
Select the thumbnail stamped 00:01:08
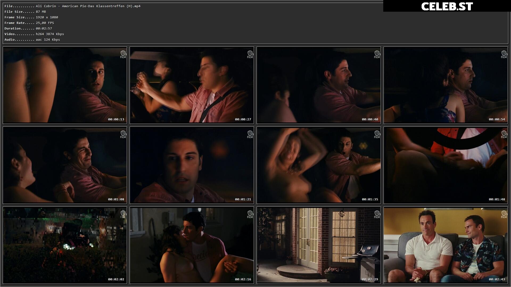(x=65, y=165)
